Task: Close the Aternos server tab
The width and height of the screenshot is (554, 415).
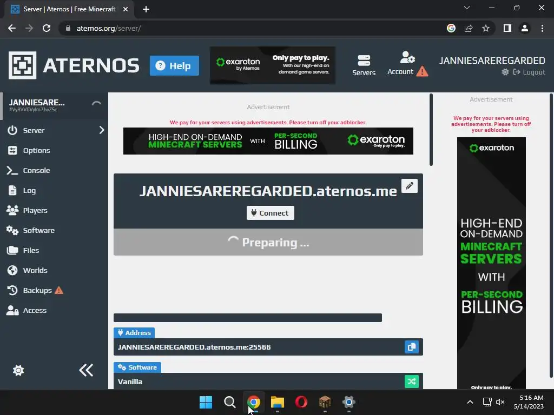Action: coord(126,9)
